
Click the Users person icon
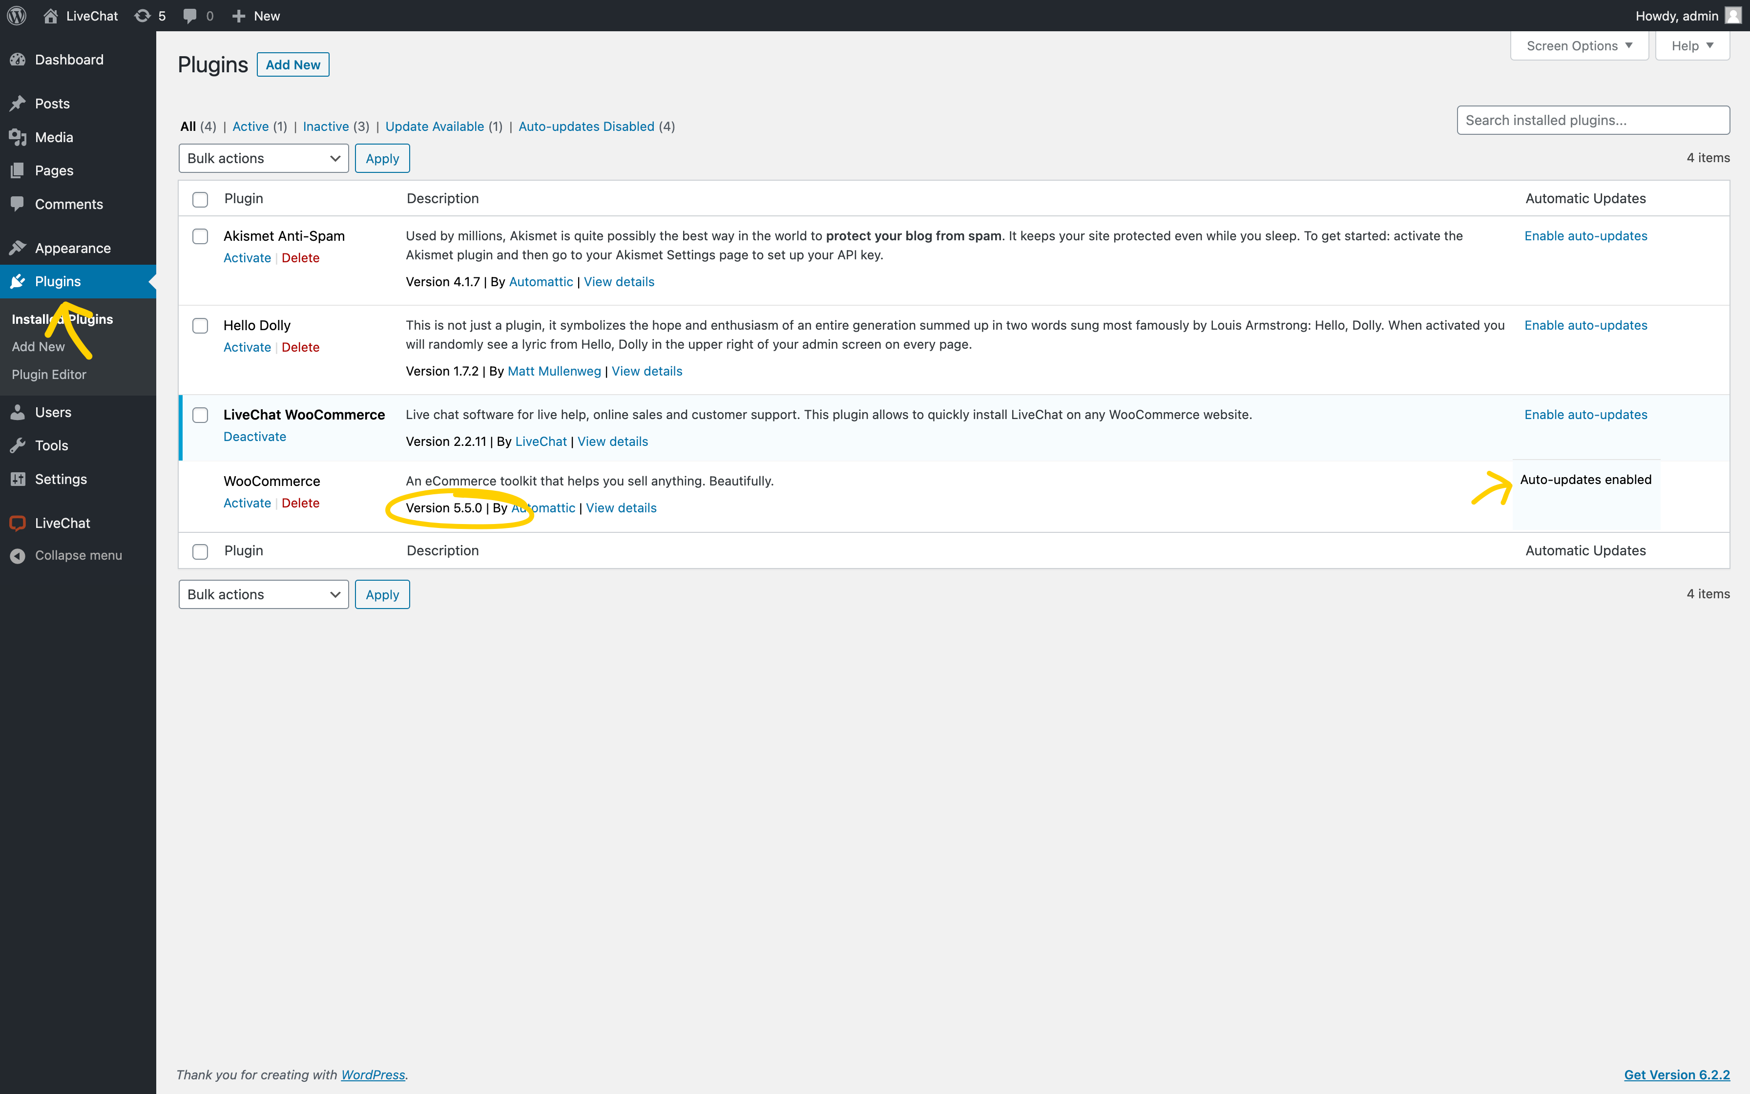(18, 412)
